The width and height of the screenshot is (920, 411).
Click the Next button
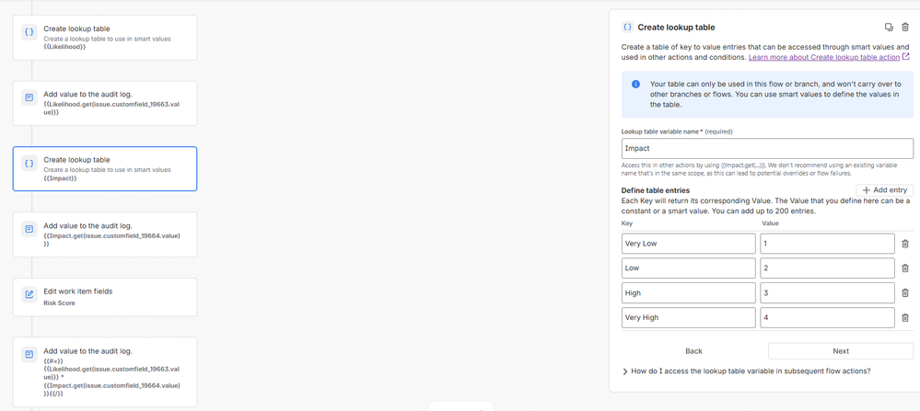click(x=841, y=350)
